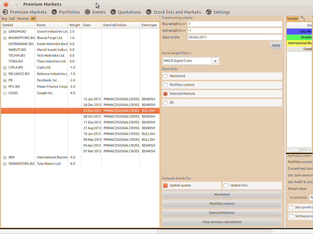
Task: Select the Portfolio content radio button
Action: pos(165,85)
